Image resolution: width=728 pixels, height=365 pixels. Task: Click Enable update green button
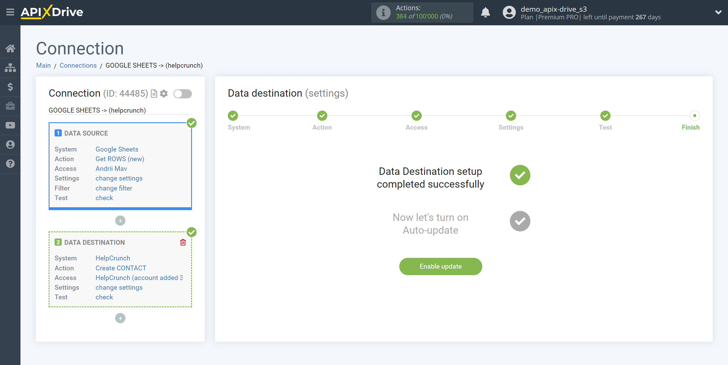pyautogui.click(x=441, y=266)
